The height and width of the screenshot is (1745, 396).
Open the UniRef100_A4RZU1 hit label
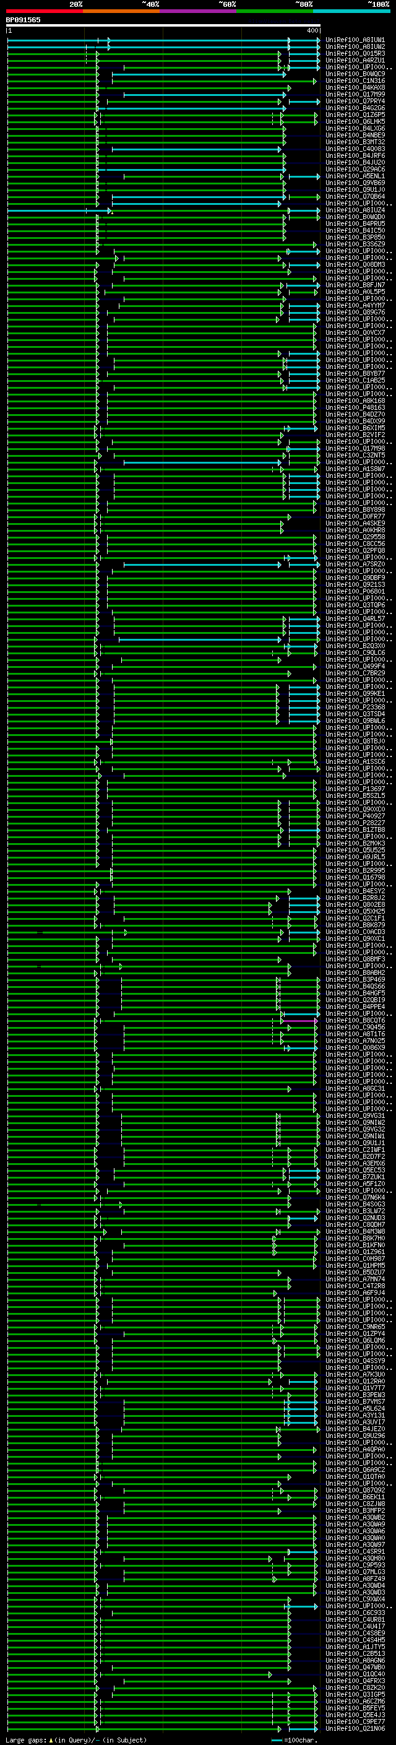tap(355, 60)
